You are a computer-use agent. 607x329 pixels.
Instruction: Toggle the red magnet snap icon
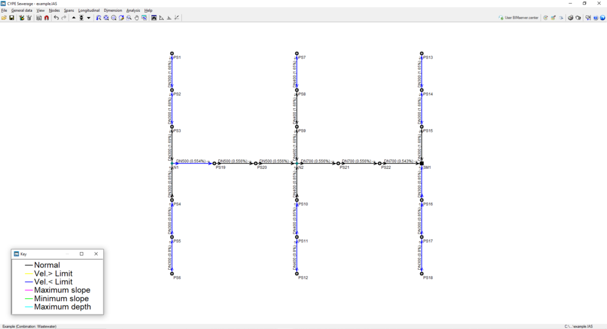(x=46, y=18)
